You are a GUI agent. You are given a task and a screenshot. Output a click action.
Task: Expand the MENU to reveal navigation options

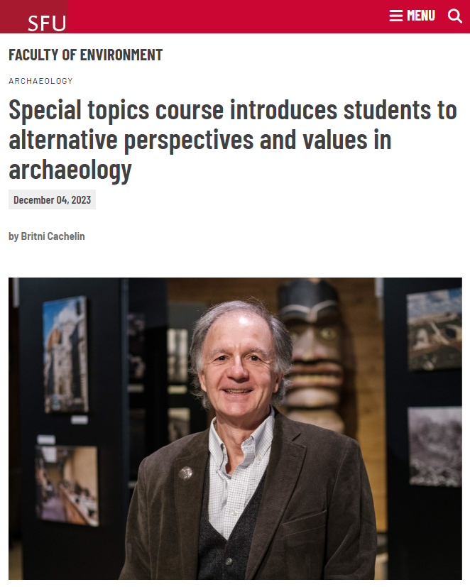[x=412, y=15]
